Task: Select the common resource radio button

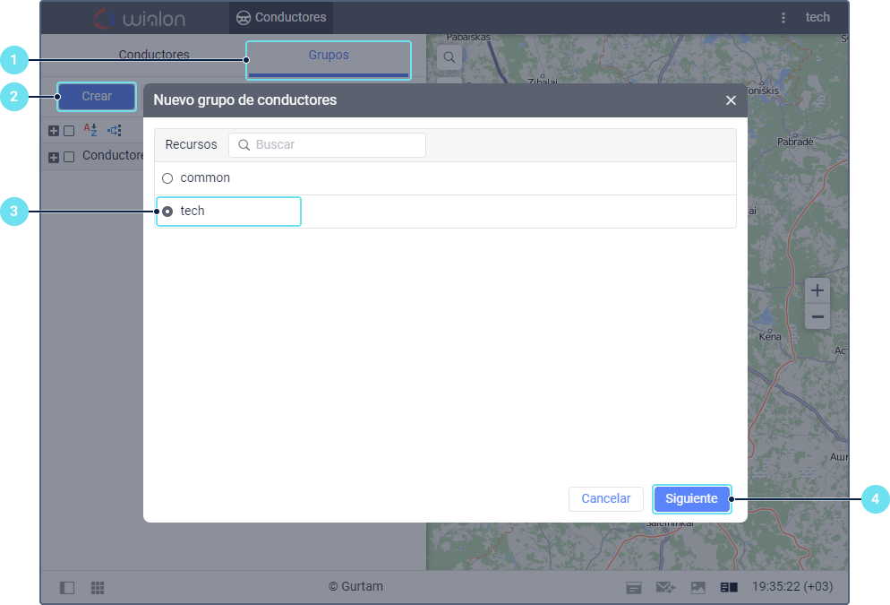Action: [x=167, y=178]
